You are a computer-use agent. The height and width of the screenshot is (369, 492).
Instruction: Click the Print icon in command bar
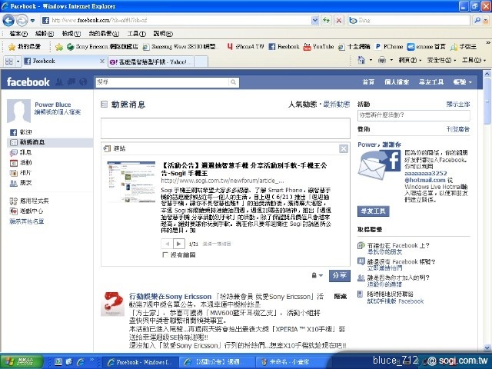pyautogui.click(x=382, y=60)
